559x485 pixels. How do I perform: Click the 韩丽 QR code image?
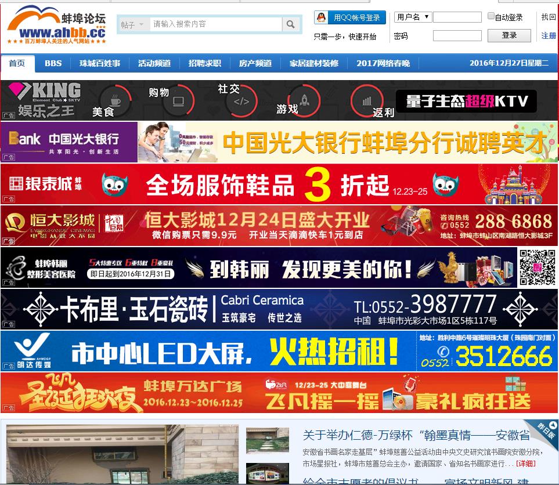tap(538, 267)
